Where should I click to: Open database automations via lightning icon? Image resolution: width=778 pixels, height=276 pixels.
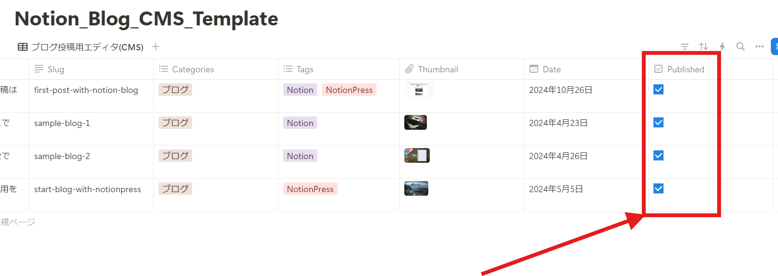(x=722, y=46)
